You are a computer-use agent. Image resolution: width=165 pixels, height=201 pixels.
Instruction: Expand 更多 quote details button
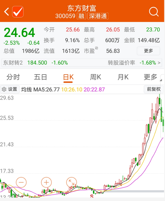coord(148,51)
